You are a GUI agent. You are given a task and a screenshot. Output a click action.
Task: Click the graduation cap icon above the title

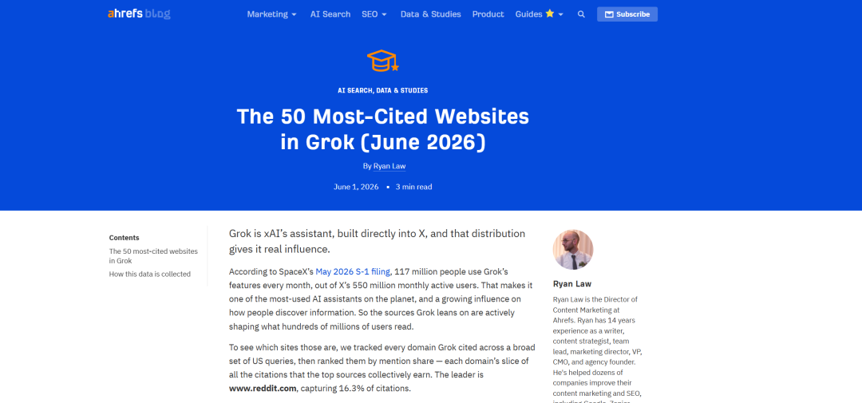(x=382, y=61)
